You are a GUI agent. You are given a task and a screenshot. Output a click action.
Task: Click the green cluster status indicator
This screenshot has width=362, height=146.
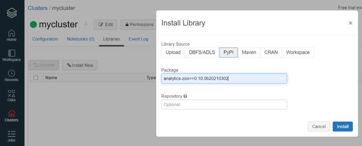[x=33, y=25]
